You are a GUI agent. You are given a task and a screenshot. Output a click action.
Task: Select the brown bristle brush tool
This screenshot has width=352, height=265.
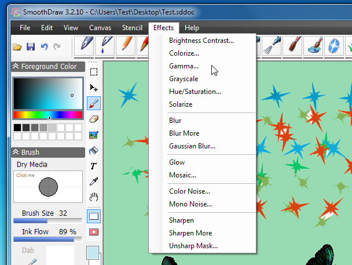pyautogui.click(x=292, y=46)
